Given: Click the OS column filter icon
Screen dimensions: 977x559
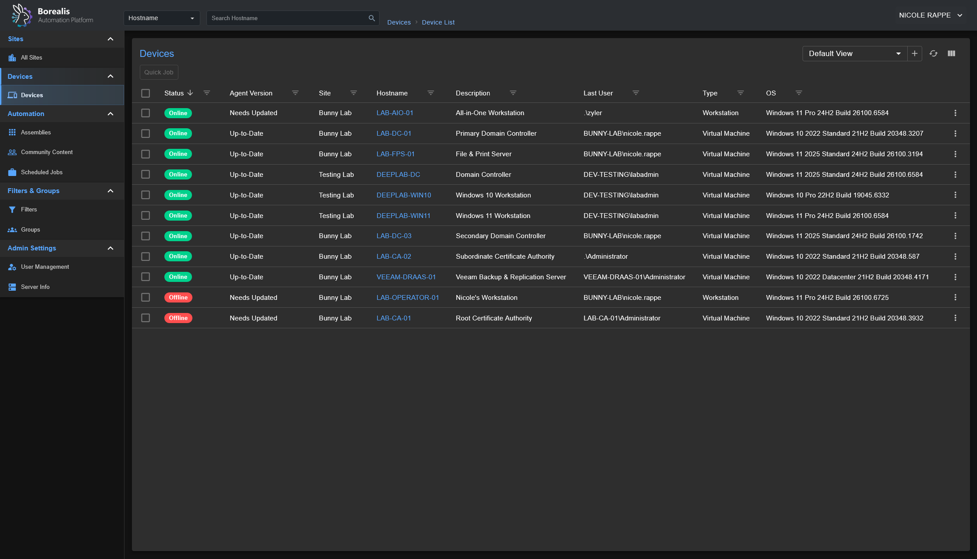Looking at the screenshot, I should 799,93.
